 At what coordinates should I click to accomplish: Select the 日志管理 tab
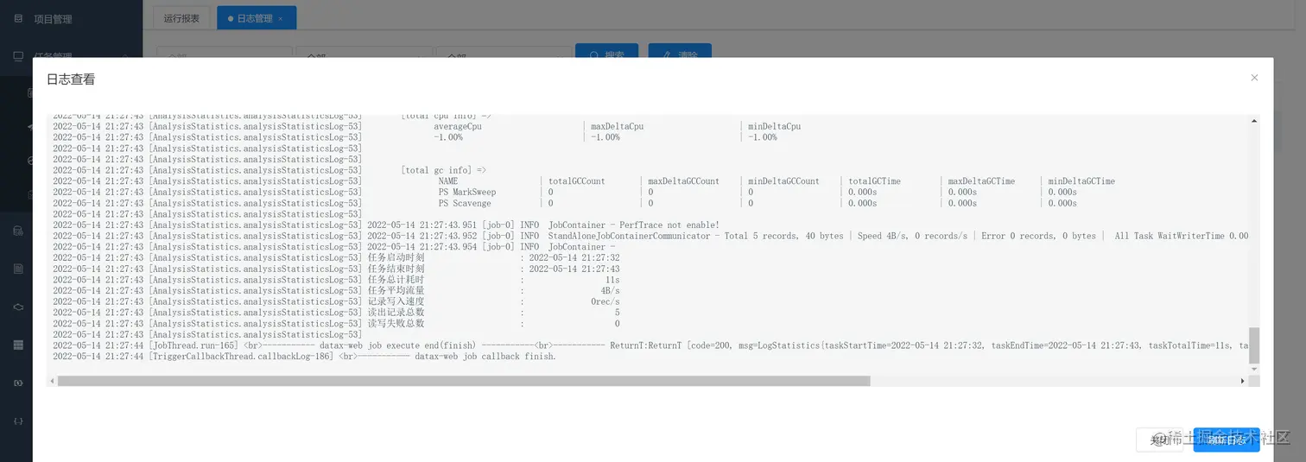(x=255, y=18)
